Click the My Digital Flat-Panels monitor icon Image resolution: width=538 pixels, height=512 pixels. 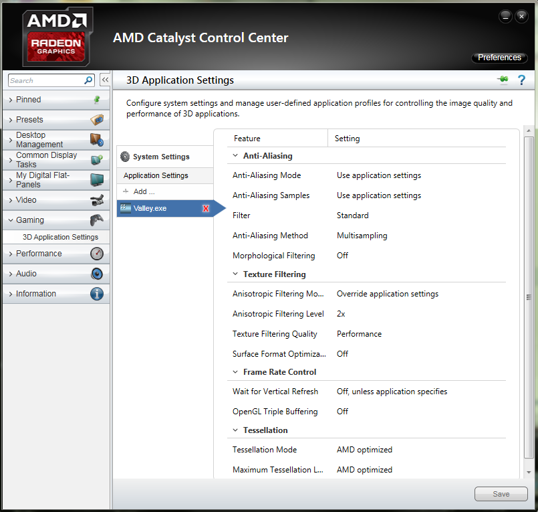click(97, 180)
